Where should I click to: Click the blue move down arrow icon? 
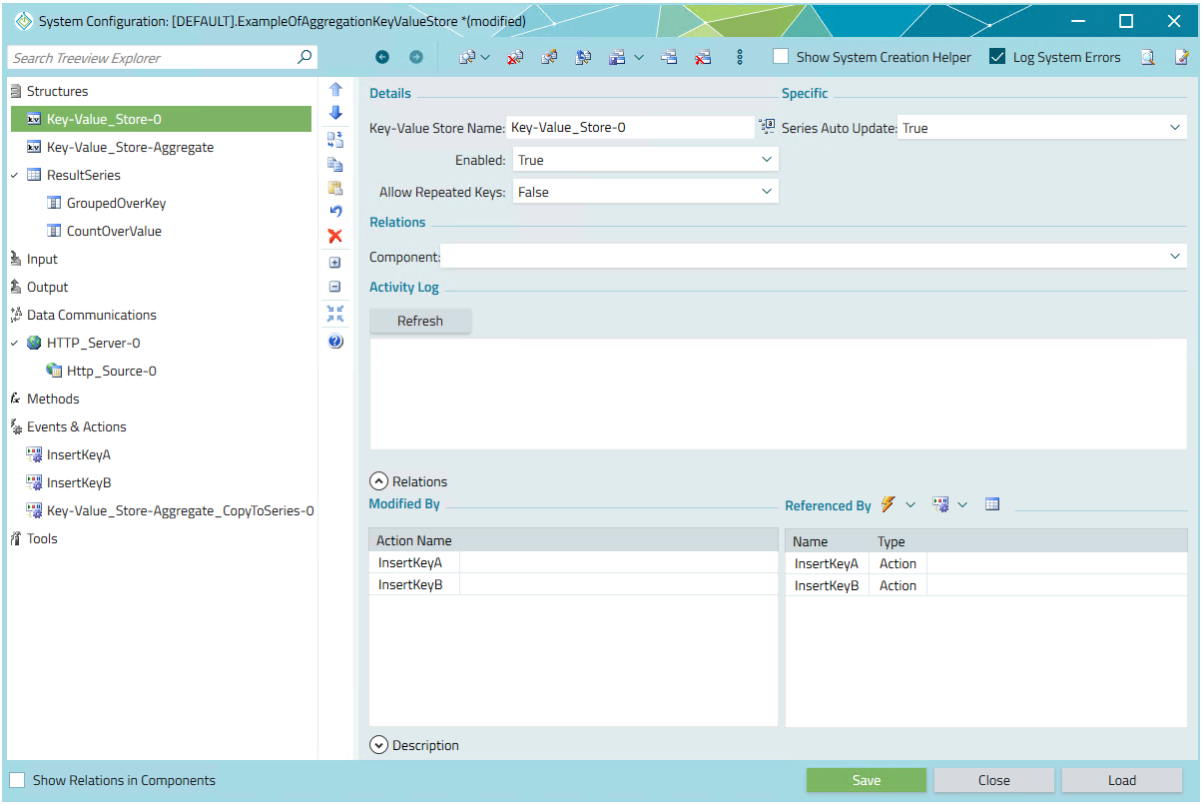(x=335, y=113)
